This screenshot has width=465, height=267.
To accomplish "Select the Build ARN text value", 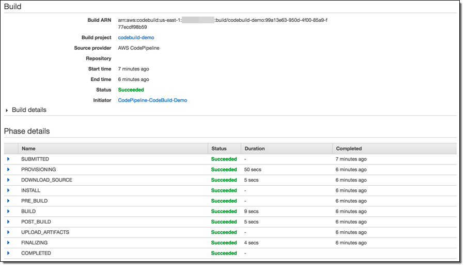I will click(222, 20).
